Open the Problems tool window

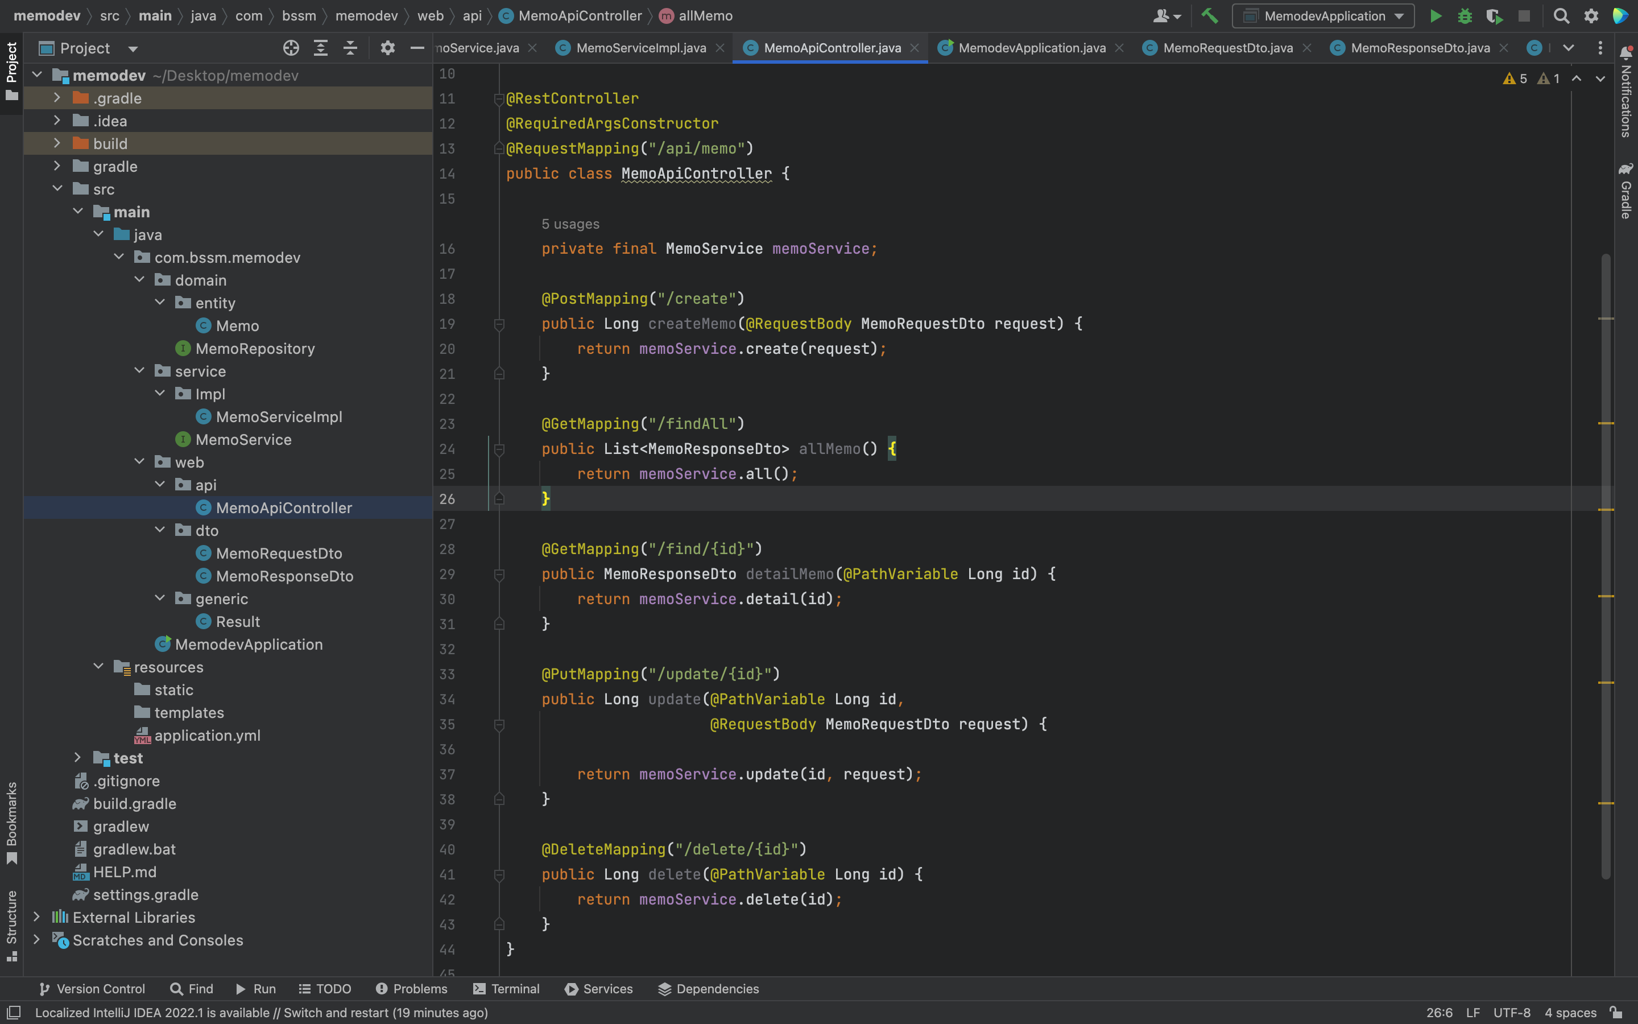412,989
